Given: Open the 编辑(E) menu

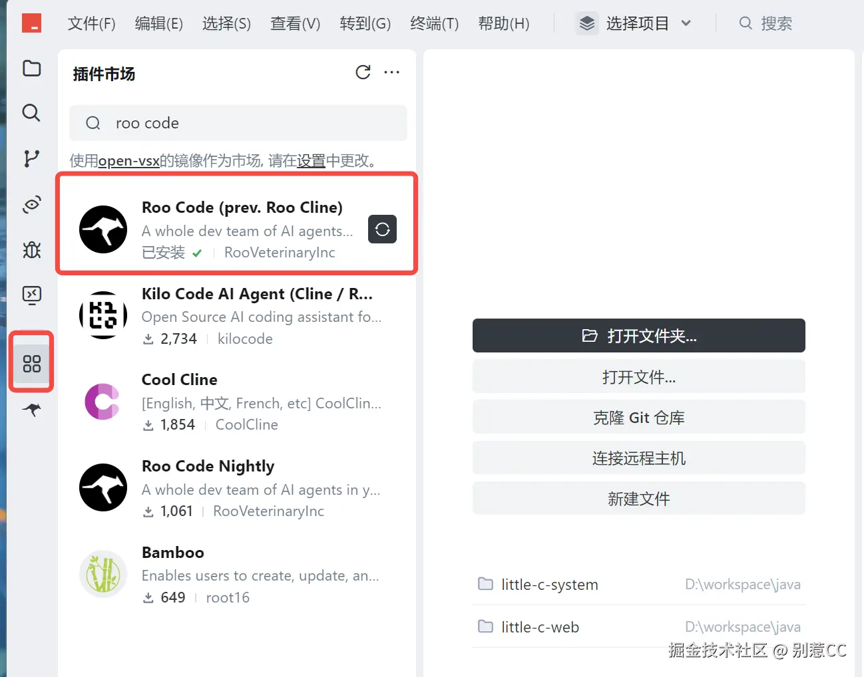Looking at the screenshot, I should click(159, 24).
